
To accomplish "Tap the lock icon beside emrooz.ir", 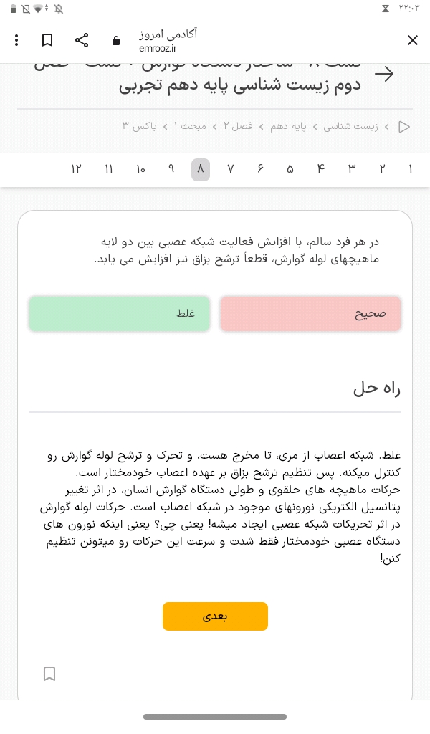I will click(116, 41).
